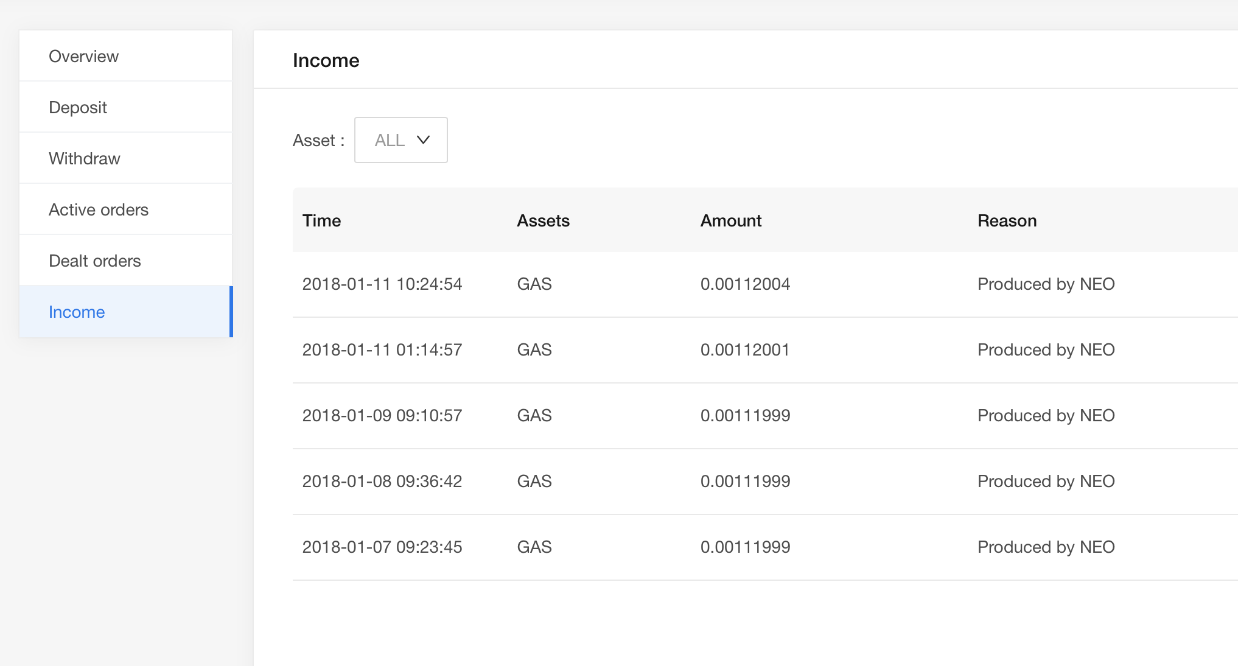Select row dated 2018-01-11 10:24:54

click(x=382, y=284)
